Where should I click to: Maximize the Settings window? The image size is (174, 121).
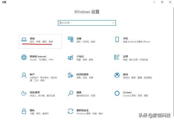(162, 2)
